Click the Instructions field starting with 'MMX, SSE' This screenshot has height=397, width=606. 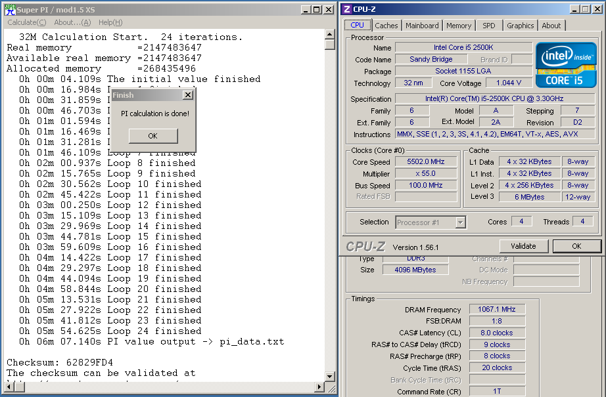pos(495,135)
